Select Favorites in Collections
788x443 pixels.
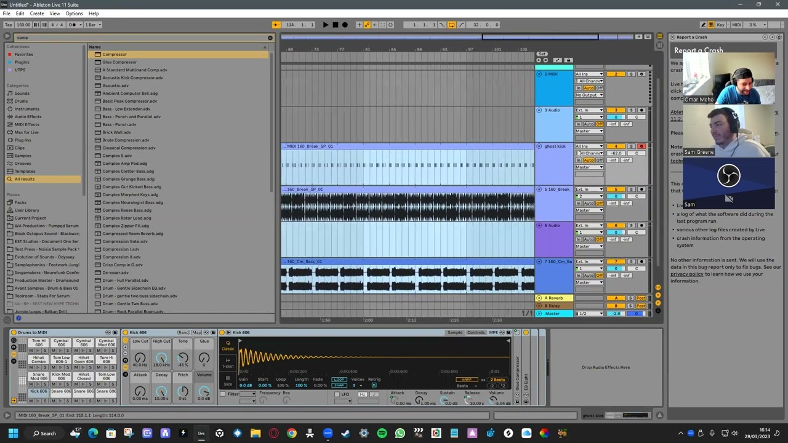pyautogui.click(x=24, y=54)
